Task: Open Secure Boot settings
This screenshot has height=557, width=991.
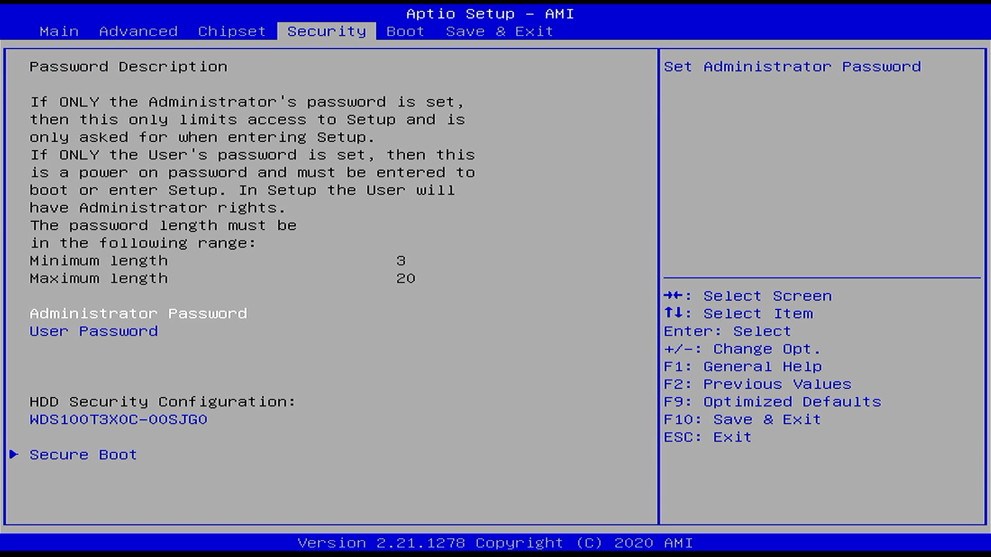Action: click(83, 454)
